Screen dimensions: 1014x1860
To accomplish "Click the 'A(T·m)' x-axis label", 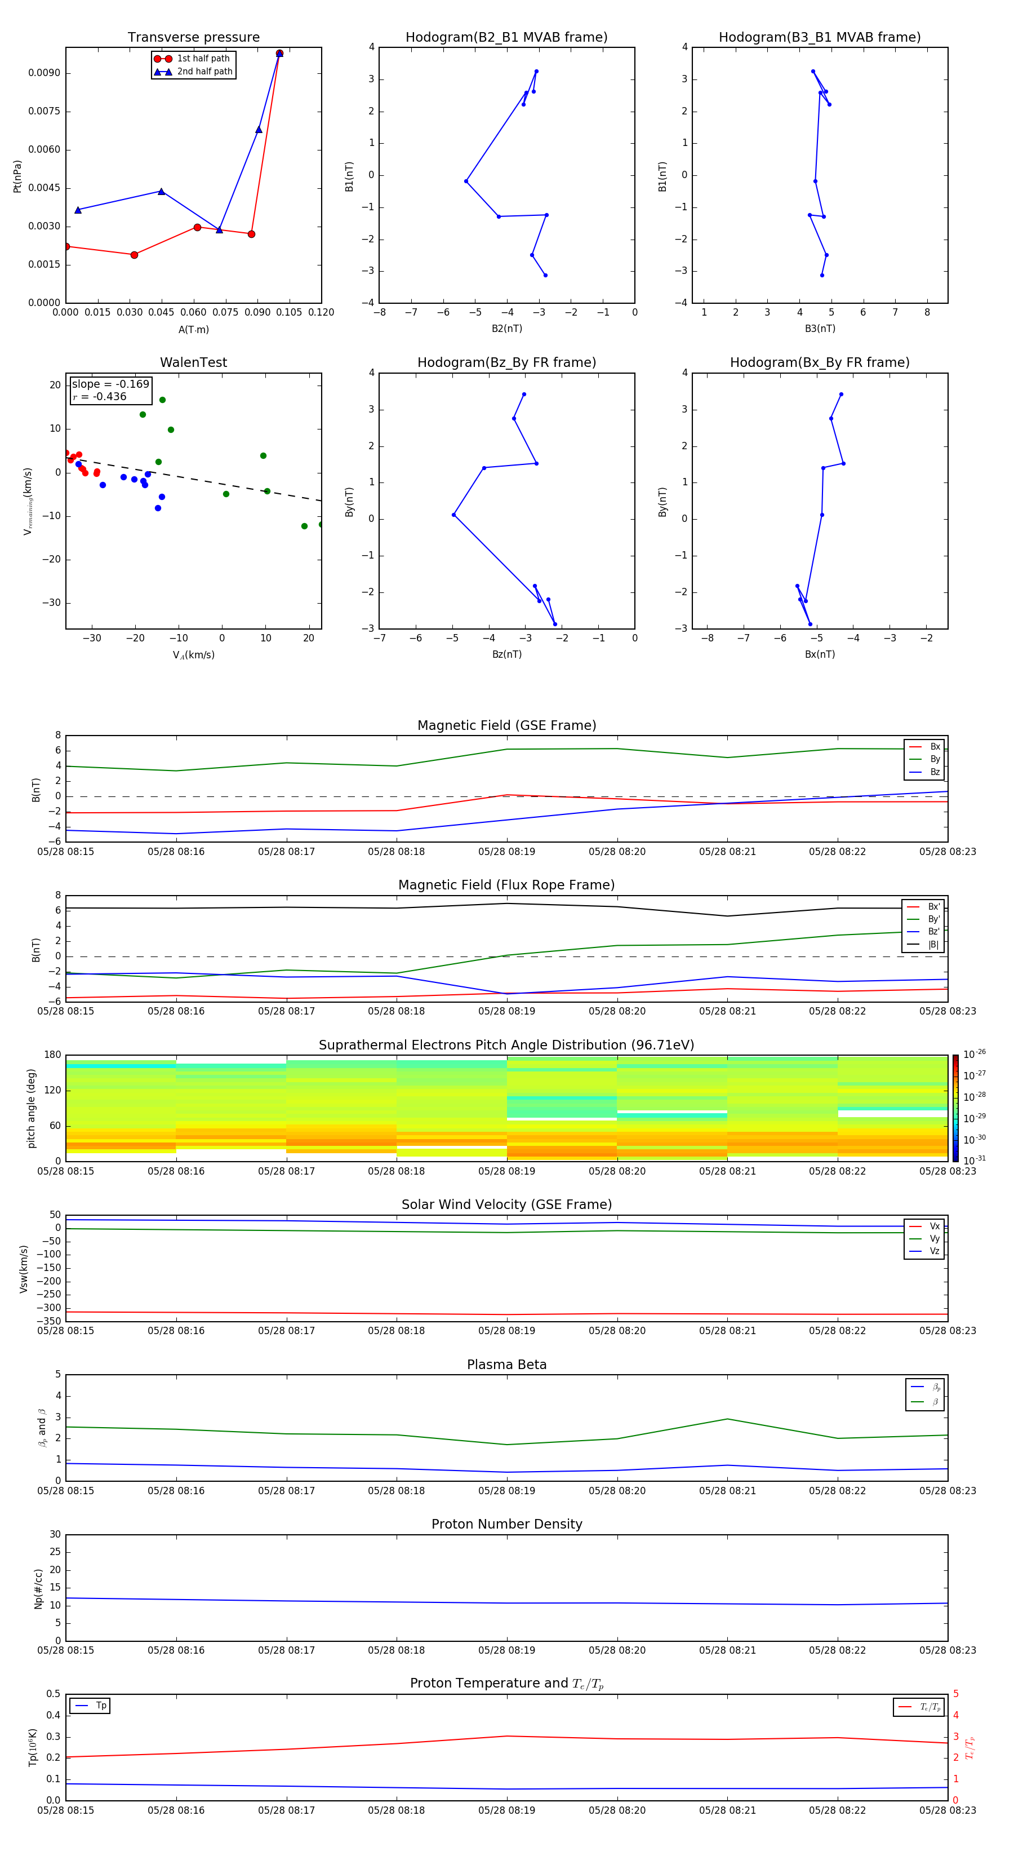I will click(193, 329).
